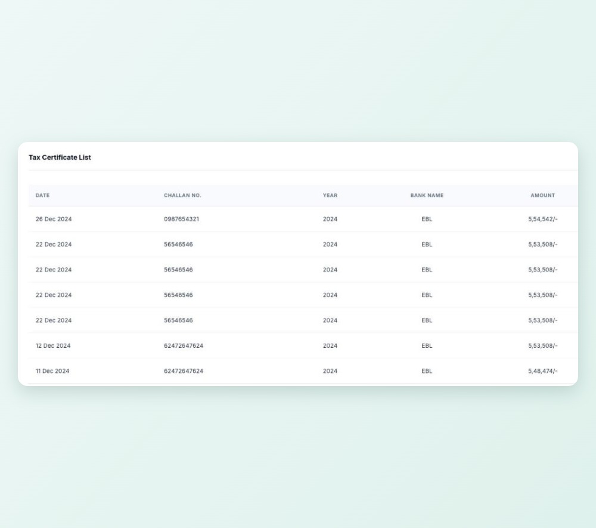Select the date 12 Dec 2024
Viewport: 596px width, 528px height.
pyautogui.click(x=53, y=346)
